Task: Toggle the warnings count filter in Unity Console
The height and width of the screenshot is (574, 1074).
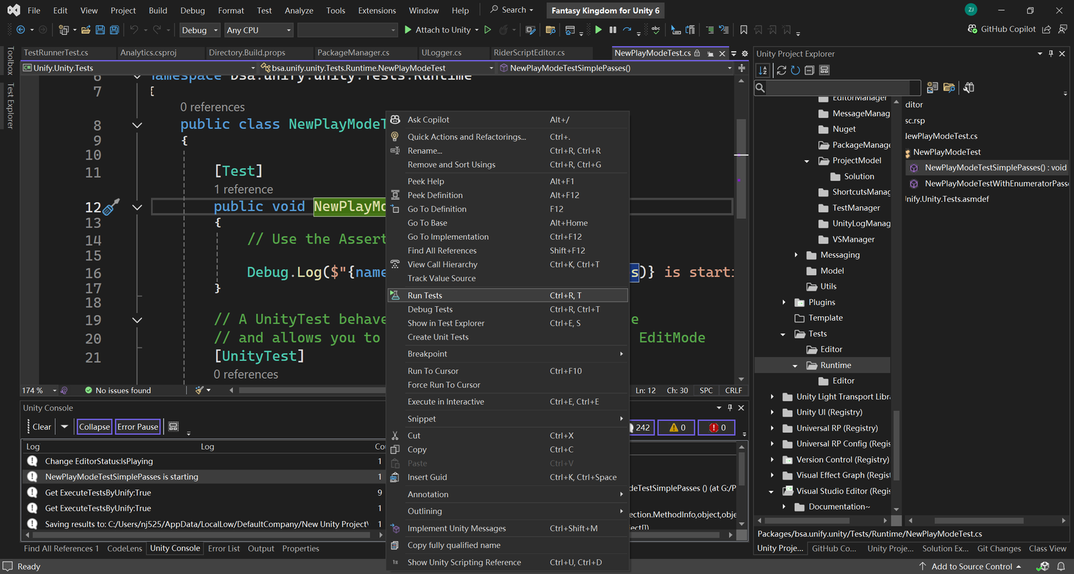Action: click(676, 428)
